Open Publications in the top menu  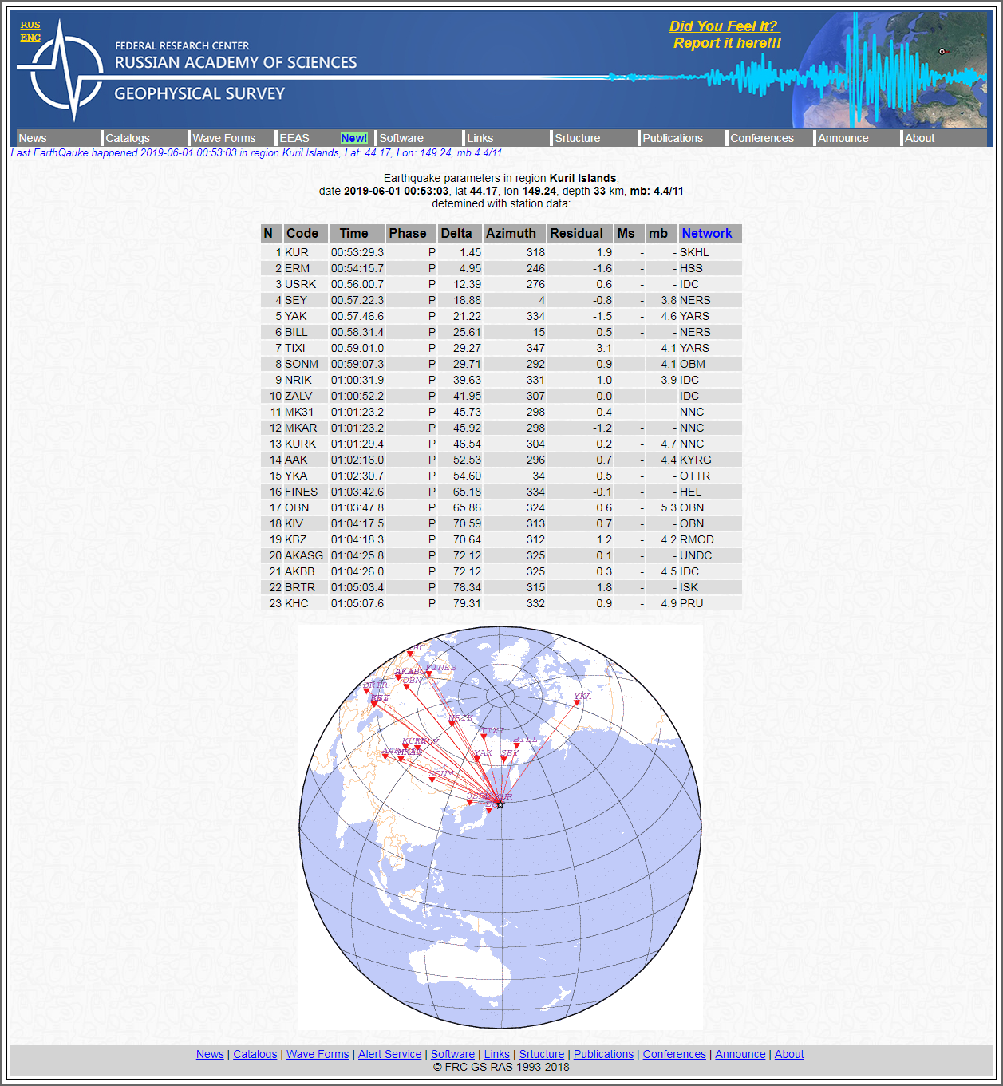click(673, 138)
